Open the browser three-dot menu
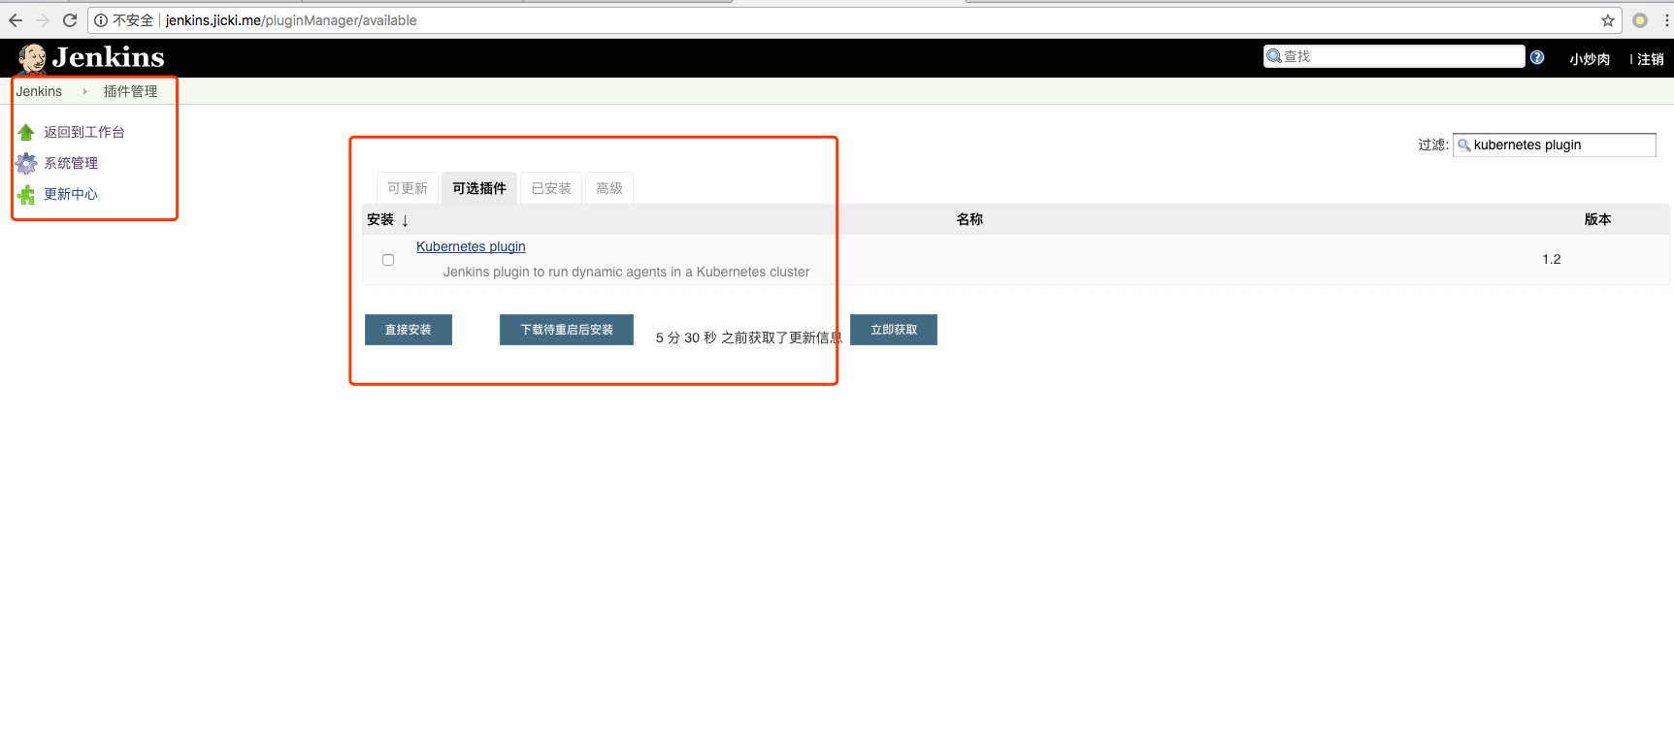1674x740 pixels. (x=1666, y=20)
